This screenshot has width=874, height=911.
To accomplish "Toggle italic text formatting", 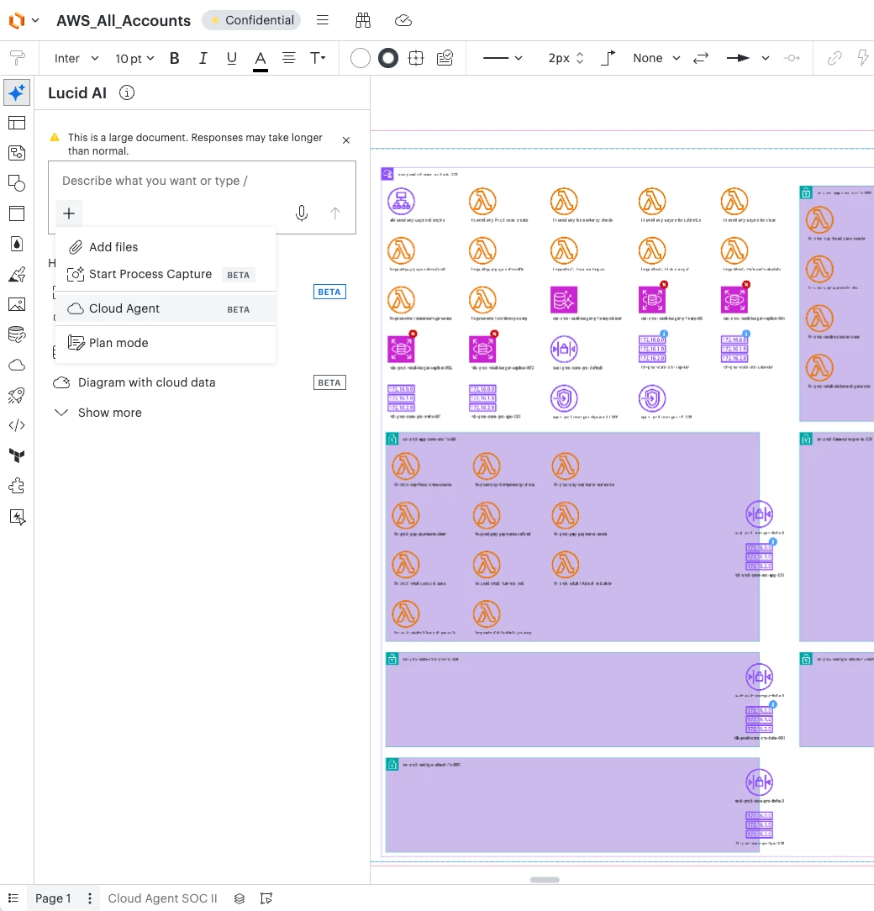I will [203, 58].
